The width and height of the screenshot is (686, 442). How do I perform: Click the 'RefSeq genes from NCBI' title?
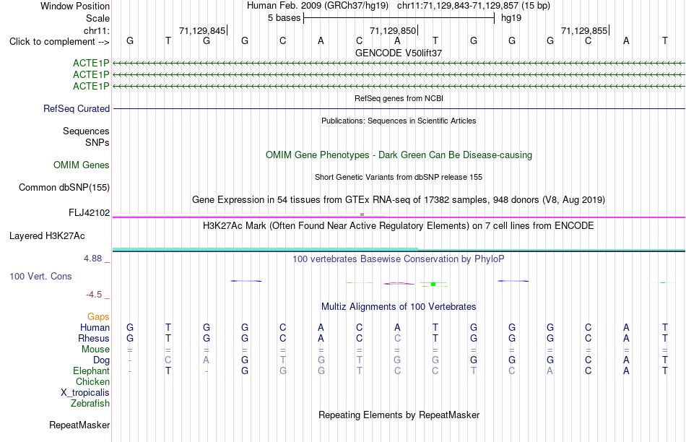click(x=399, y=98)
